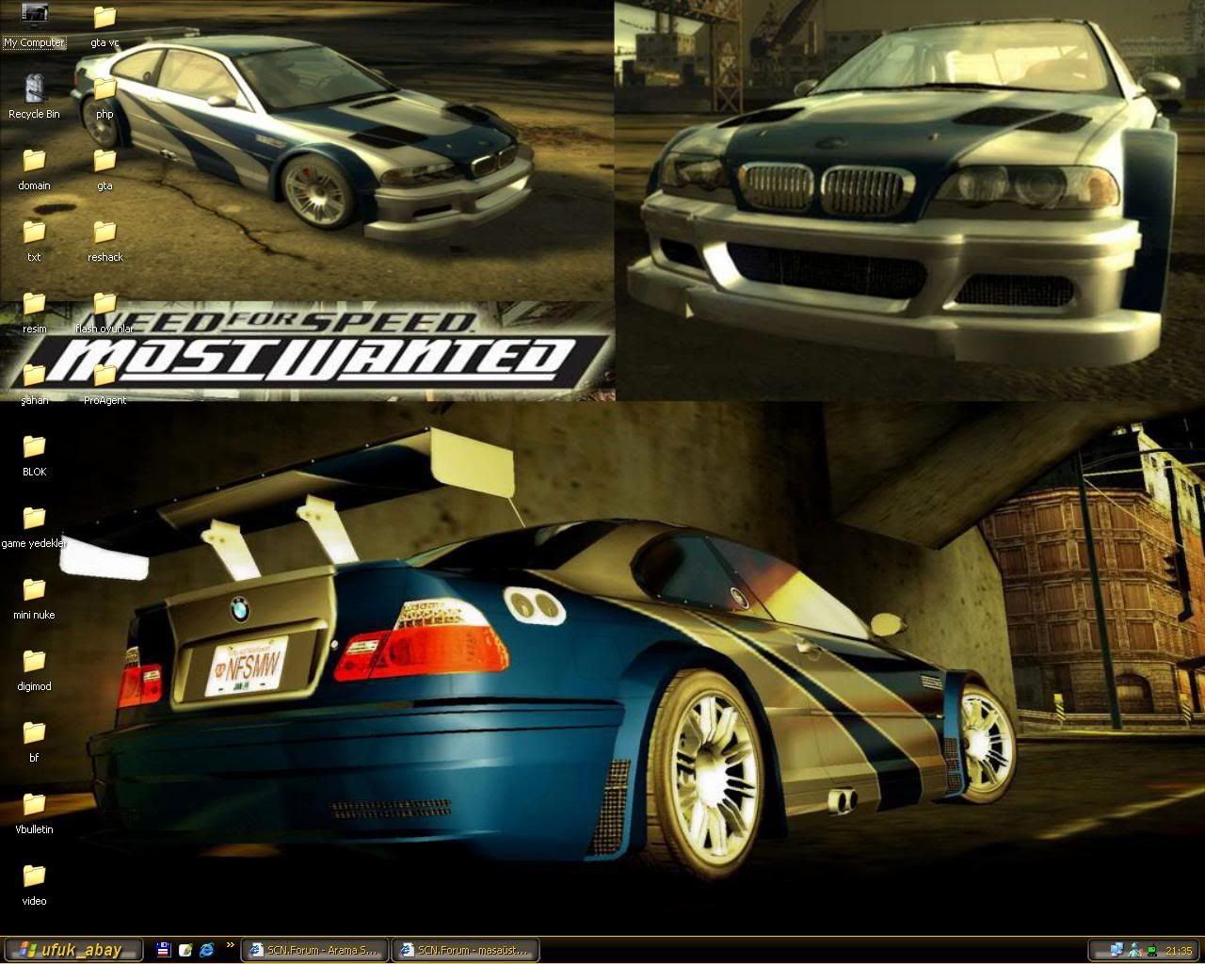Switch to SCN.Forum - Arama taskbar window
Image resolution: width=1205 pixels, height=964 pixels.
(x=315, y=950)
